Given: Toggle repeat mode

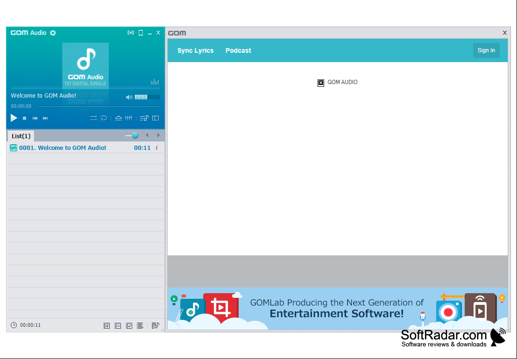Looking at the screenshot, I should pyautogui.click(x=93, y=118).
